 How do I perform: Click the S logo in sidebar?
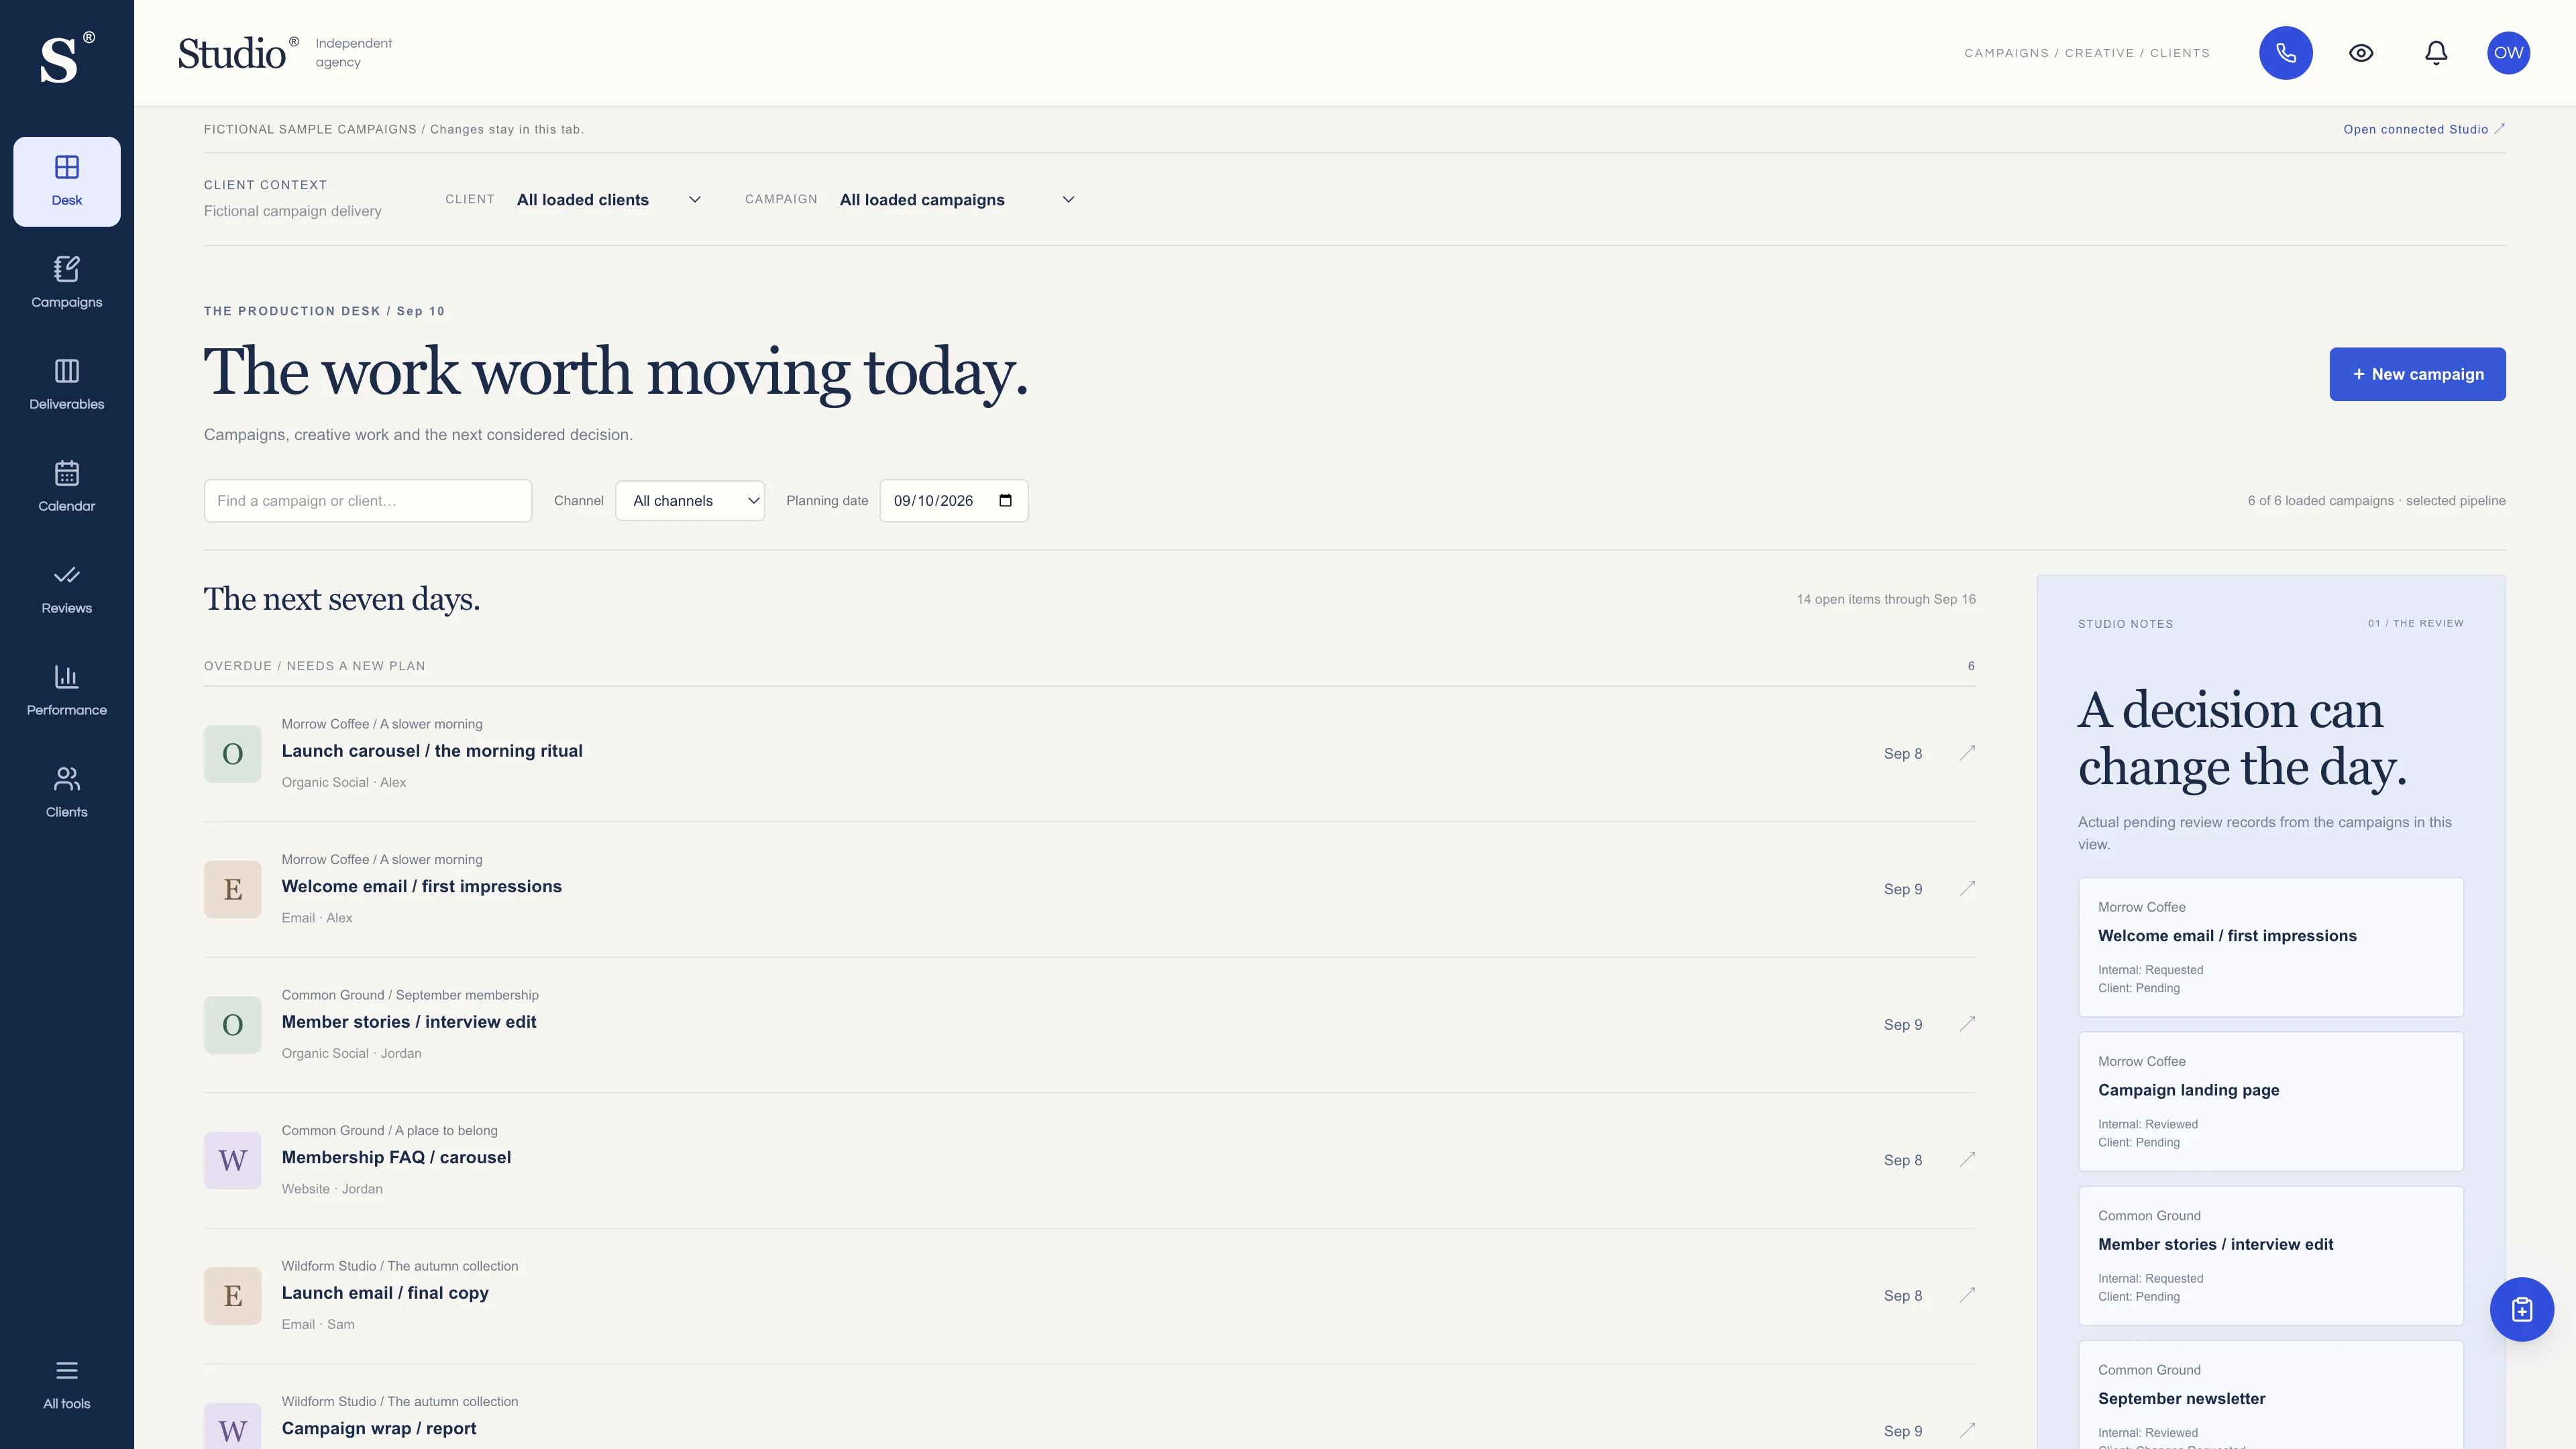tap(66, 58)
